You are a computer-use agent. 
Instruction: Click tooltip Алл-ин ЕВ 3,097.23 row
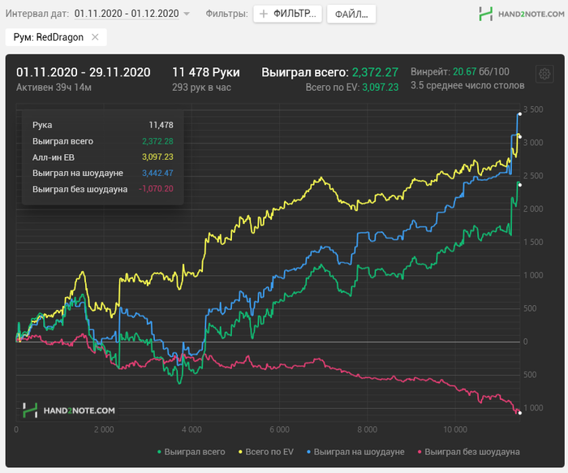(x=103, y=157)
